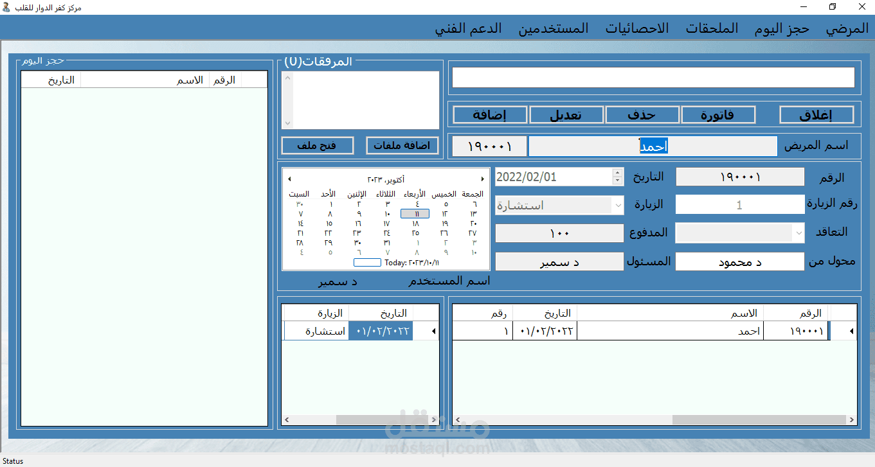Screen dimensions: 875x467
Task: Click the الرقم field showing ١٩٠٠٠١
Action: point(740,177)
